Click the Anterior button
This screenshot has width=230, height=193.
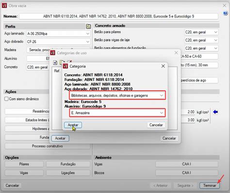pyautogui.click(x=161, y=185)
